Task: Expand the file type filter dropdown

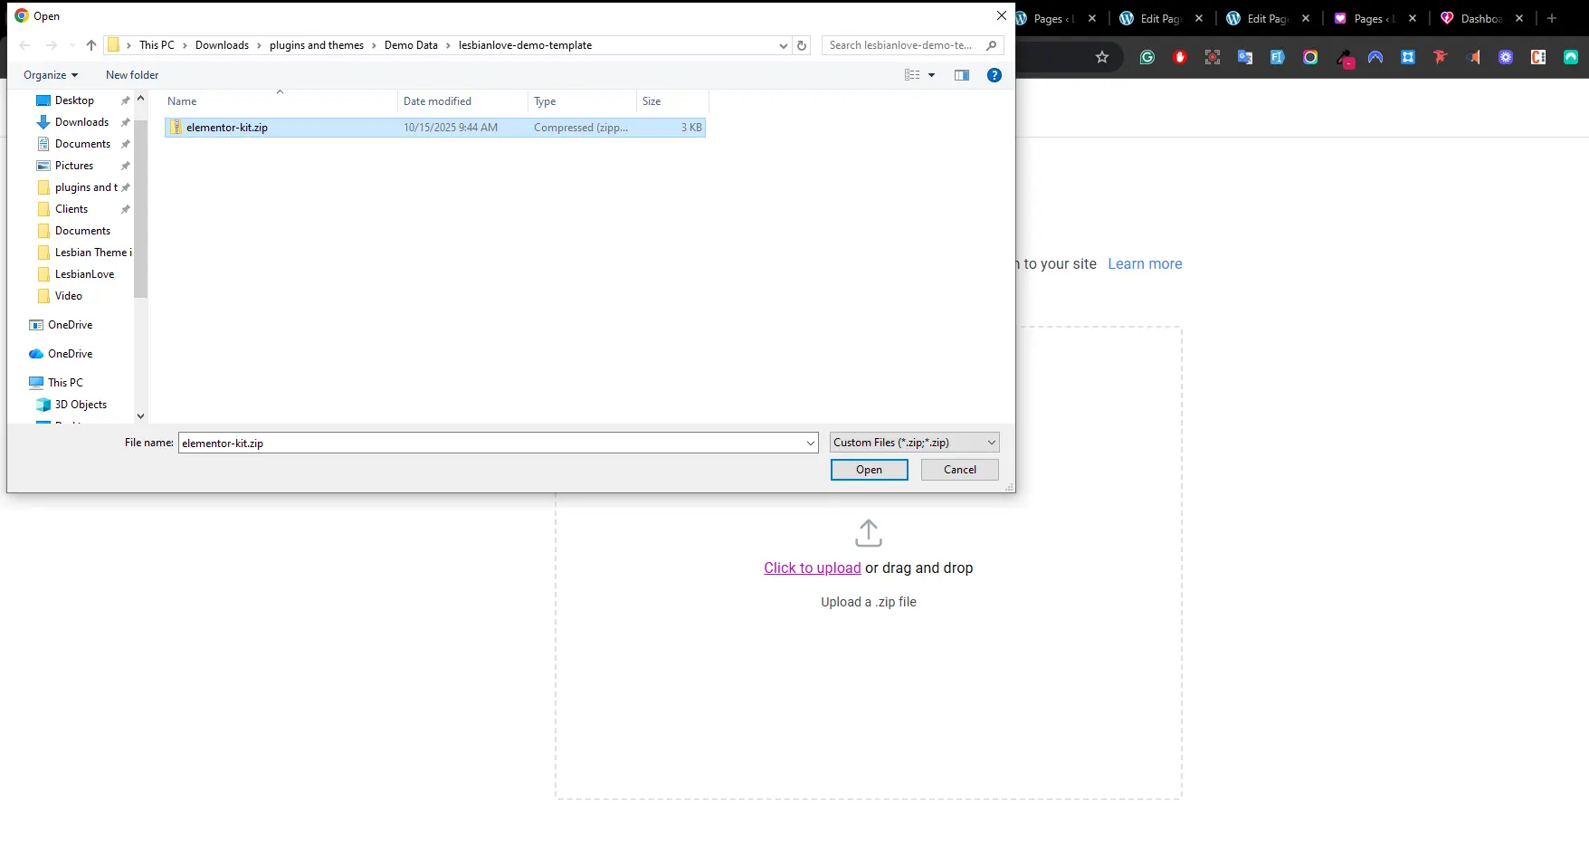Action: (992, 443)
